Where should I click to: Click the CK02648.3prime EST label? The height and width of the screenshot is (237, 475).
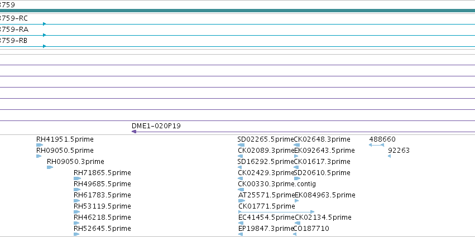pos(322,139)
